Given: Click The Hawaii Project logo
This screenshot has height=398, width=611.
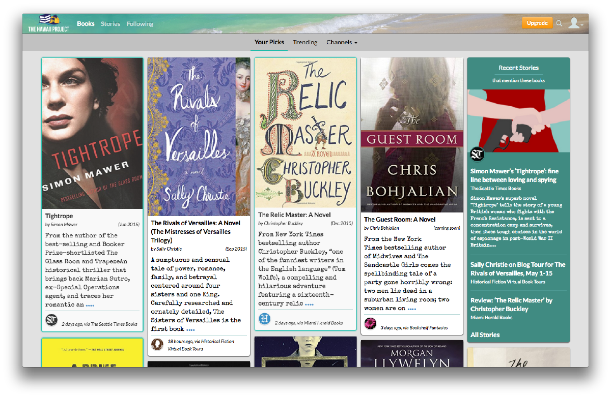Looking at the screenshot, I should pyautogui.click(x=49, y=23).
